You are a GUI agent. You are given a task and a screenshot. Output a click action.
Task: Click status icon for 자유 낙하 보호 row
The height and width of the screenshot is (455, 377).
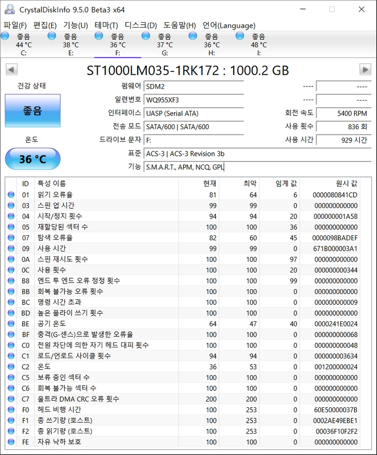click(11, 441)
